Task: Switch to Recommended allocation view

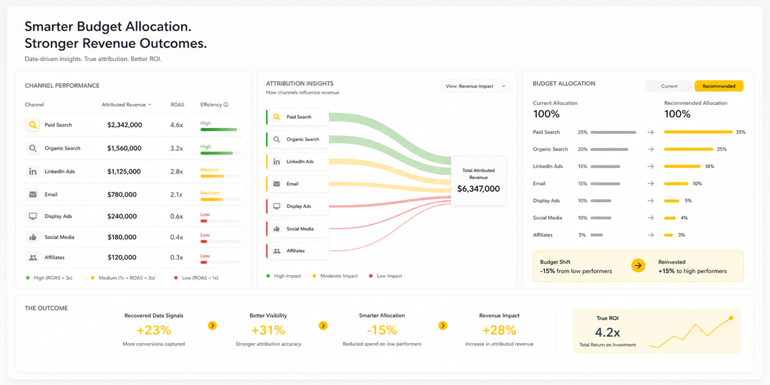Action: pyautogui.click(x=719, y=86)
